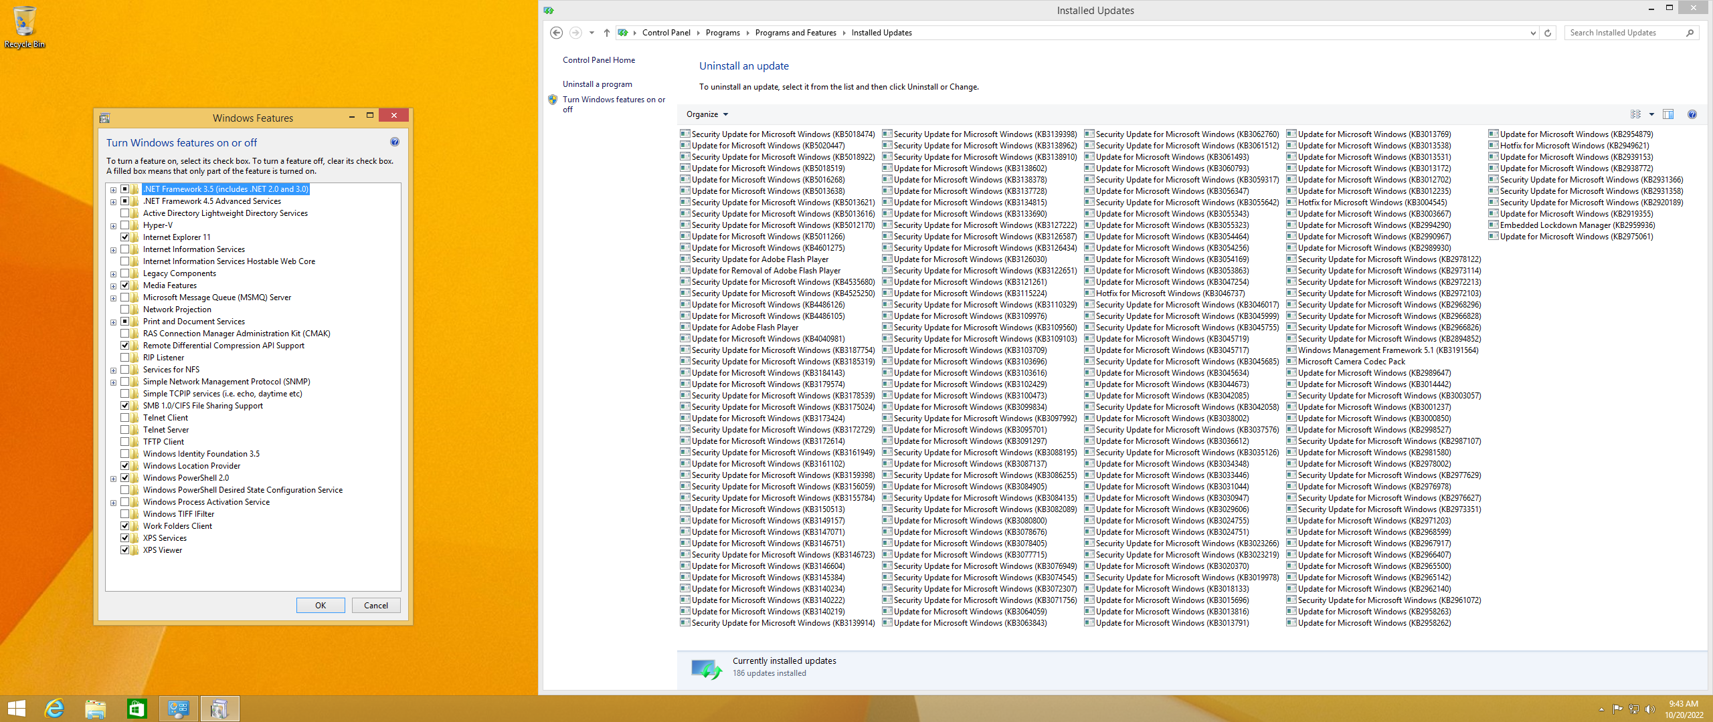1713x722 pixels.
Task: Open File Explorer from the taskbar
Action: pyautogui.click(x=96, y=709)
